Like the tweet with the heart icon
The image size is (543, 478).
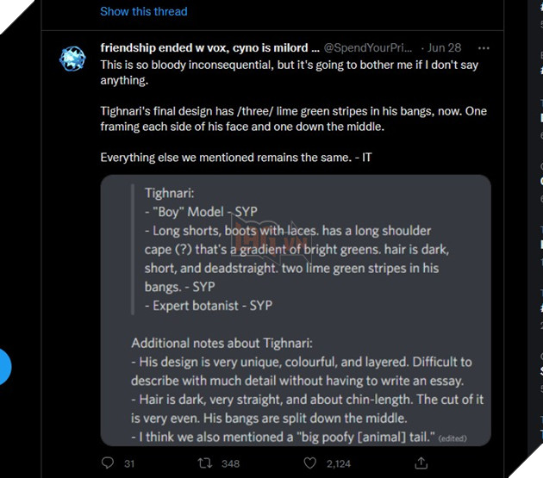point(310,462)
